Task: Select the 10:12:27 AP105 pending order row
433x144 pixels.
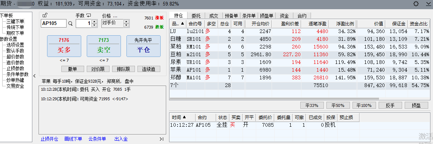Action: pyautogui.click(x=299, y=125)
